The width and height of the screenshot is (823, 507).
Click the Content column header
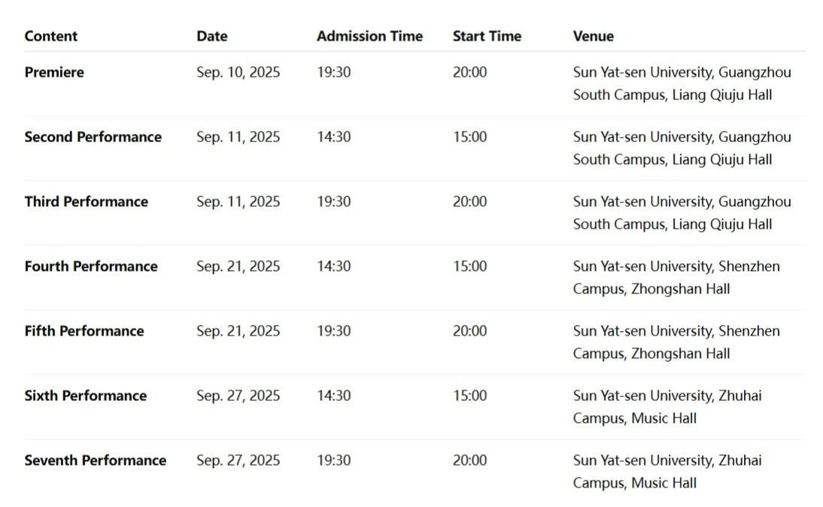(50, 36)
